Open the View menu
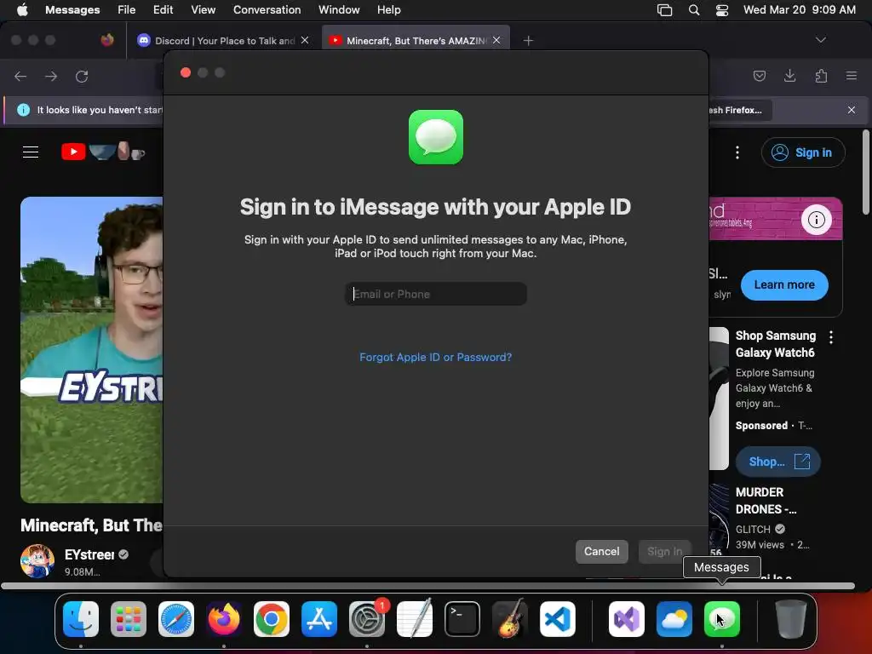This screenshot has height=654, width=872. click(203, 10)
